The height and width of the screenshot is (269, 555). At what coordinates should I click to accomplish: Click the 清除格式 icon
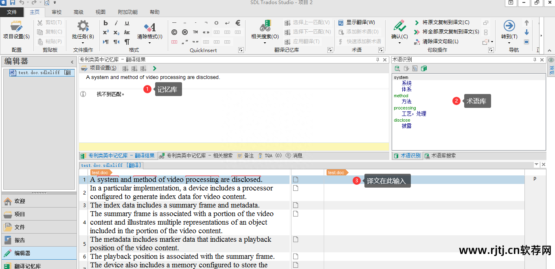149,28
